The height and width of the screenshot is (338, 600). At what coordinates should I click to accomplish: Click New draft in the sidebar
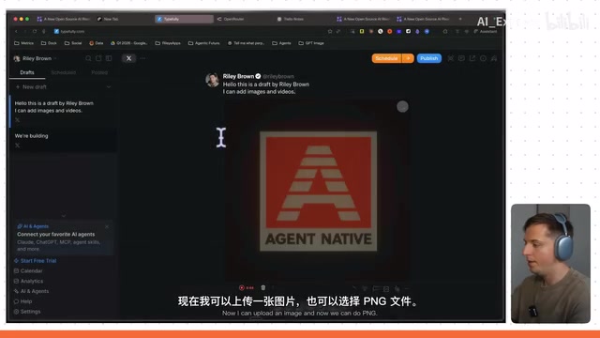click(x=31, y=87)
